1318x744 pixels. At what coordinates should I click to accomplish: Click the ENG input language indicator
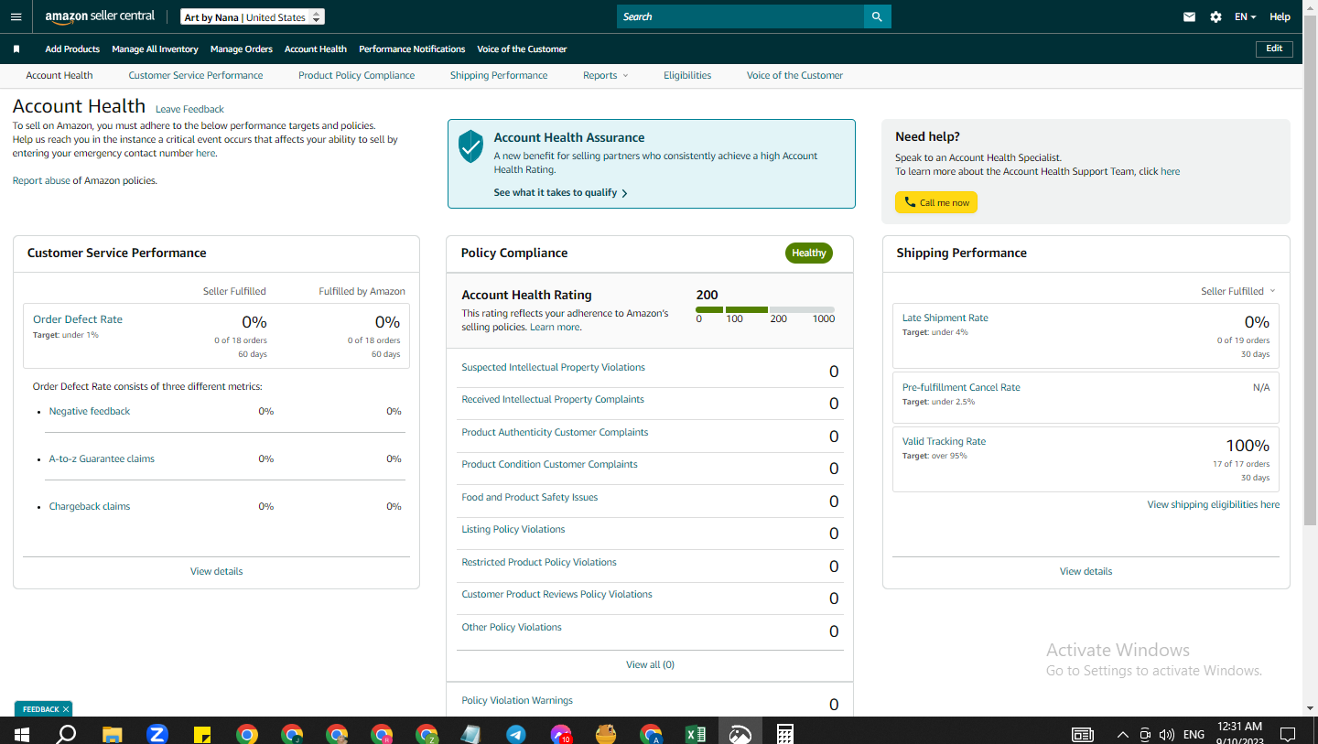(1194, 734)
